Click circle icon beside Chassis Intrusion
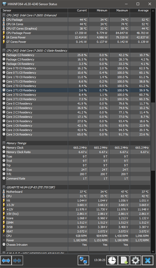Viewport: 156px width, 268px height. [x=4, y=245]
